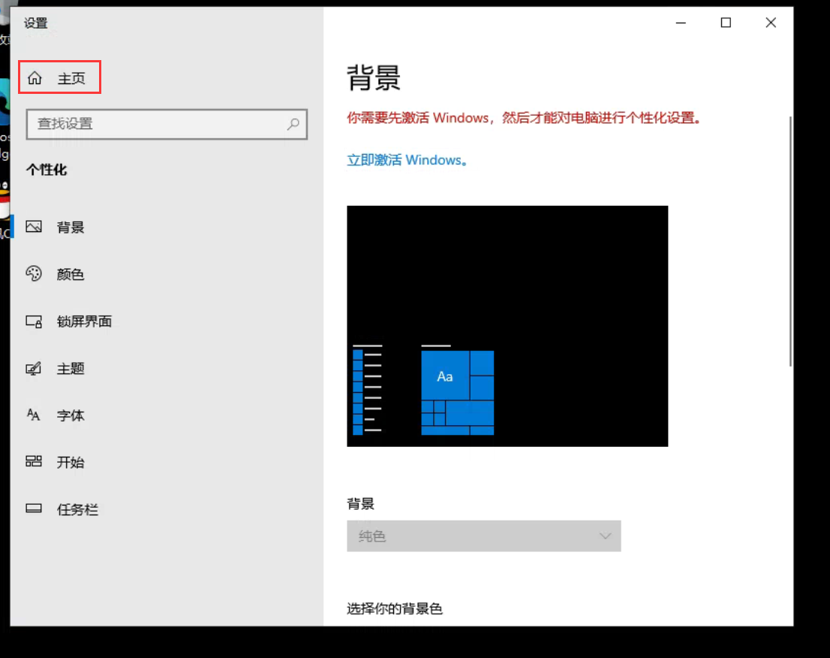Click the home icon beside 主页
The image size is (830, 658).
tap(35, 78)
